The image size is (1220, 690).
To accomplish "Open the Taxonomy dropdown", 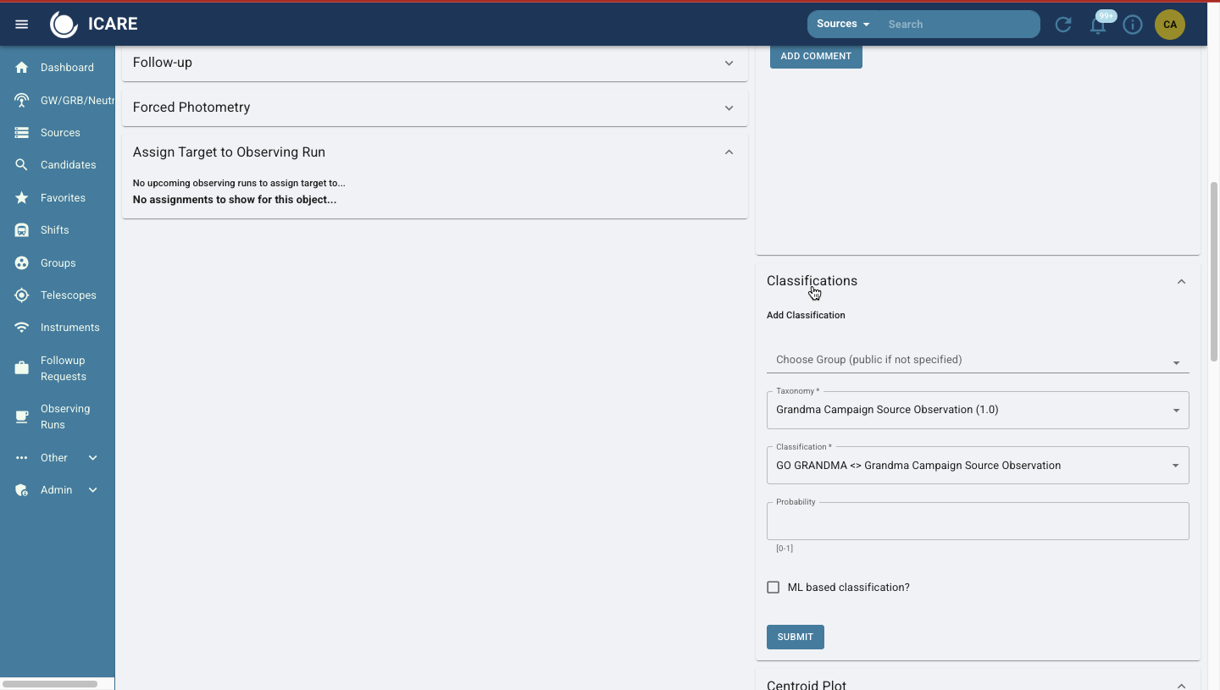I will tap(977, 410).
